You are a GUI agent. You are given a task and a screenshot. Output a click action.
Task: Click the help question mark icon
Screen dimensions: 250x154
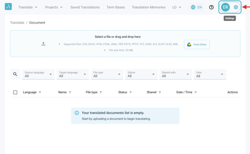coord(211,7)
